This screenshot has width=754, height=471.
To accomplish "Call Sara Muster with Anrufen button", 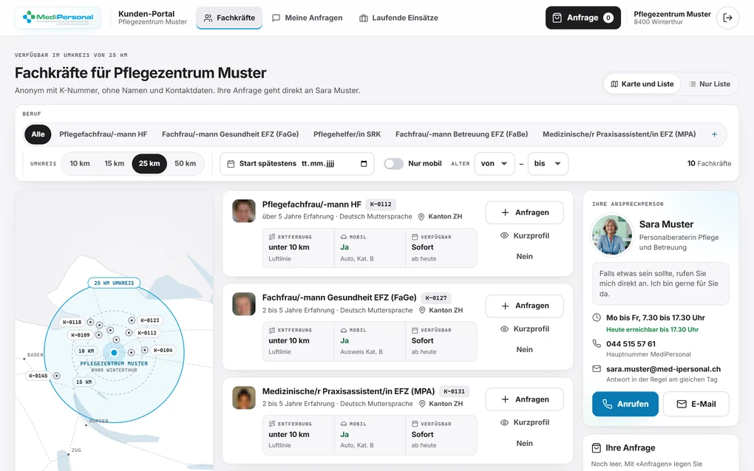I will click(x=625, y=405).
